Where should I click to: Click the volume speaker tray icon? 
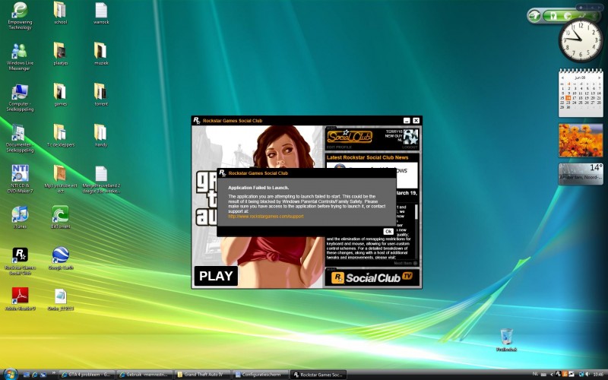click(x=587, y=374)
